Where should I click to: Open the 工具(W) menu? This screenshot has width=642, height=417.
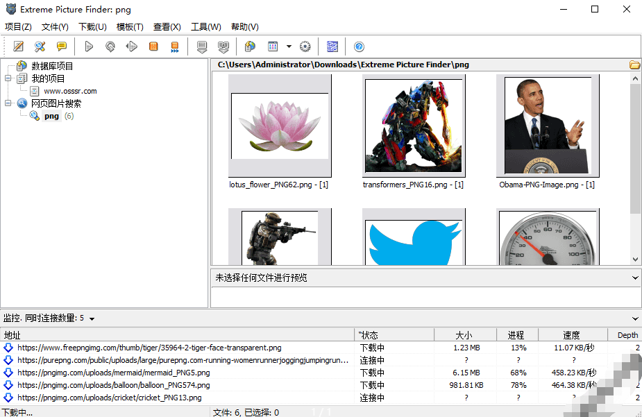pos(205,27)
